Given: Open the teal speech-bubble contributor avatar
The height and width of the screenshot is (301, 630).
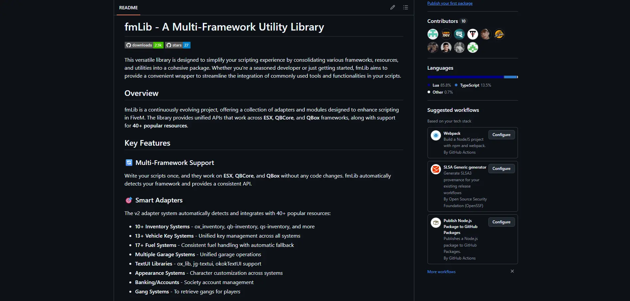Looking at the screenshot, I should point(459,34).
